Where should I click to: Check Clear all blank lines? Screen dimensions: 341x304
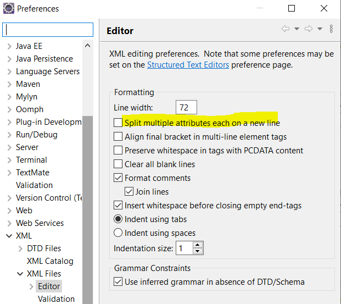pyautogui.click(x=118, y=164)
